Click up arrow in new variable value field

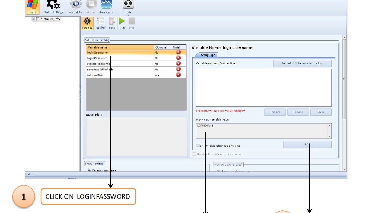[x=329, y=126]
